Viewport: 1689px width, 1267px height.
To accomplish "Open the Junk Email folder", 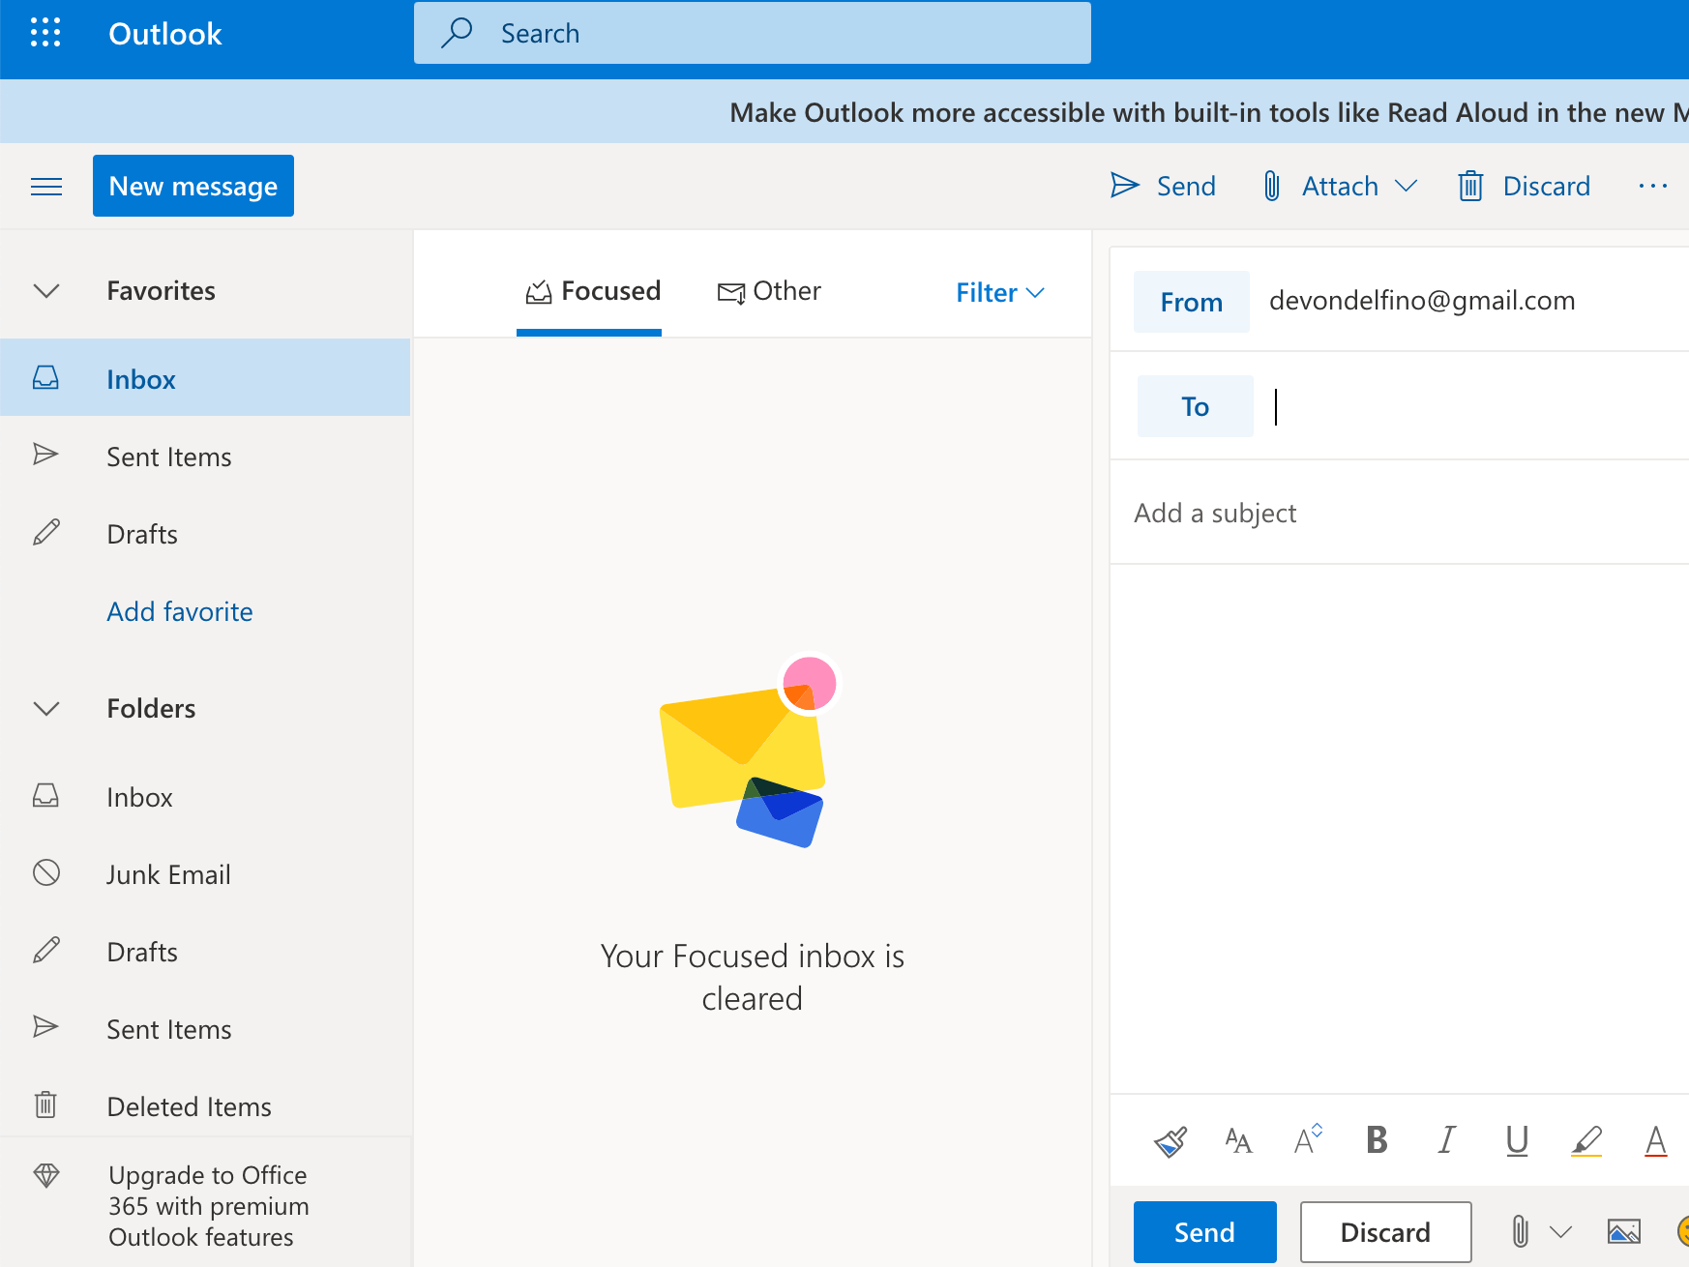I will click(205, 874).
